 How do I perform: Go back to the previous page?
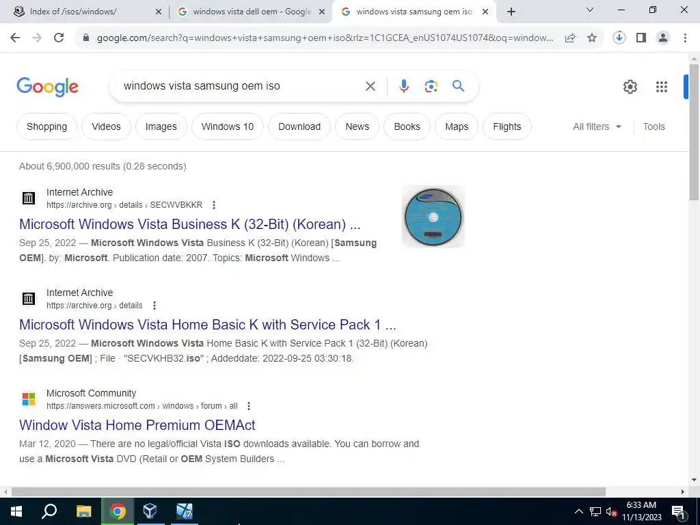(15, 38)
